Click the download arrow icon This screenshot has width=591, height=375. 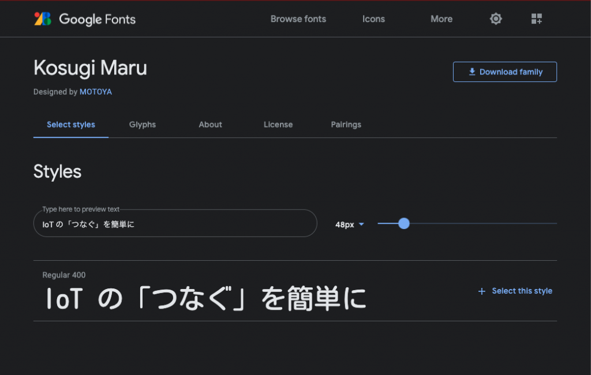(x=472, y=72)
